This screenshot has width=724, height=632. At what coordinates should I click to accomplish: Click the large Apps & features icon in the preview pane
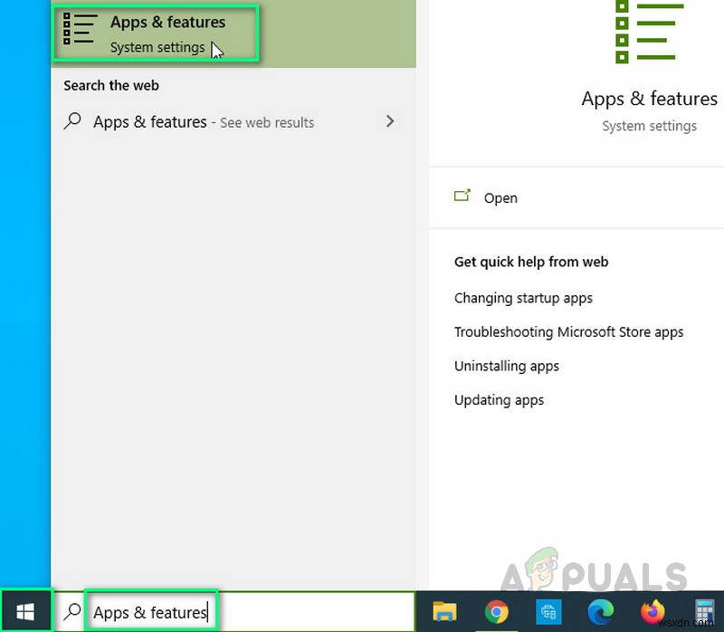[x=649, y=32]
